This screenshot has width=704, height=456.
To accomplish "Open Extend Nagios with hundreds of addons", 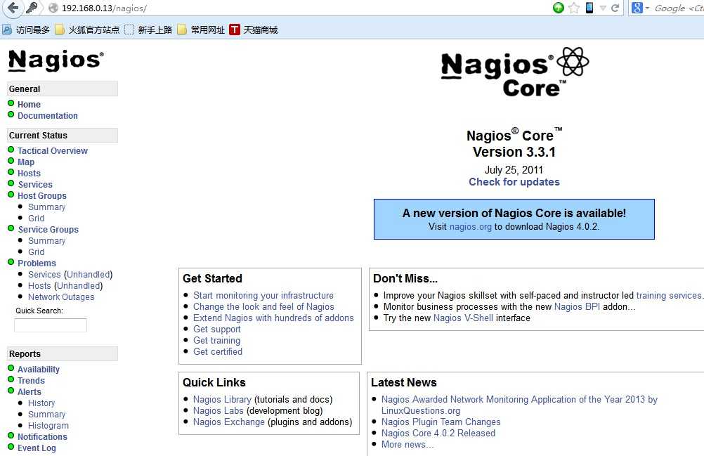I will coord(273,318).
